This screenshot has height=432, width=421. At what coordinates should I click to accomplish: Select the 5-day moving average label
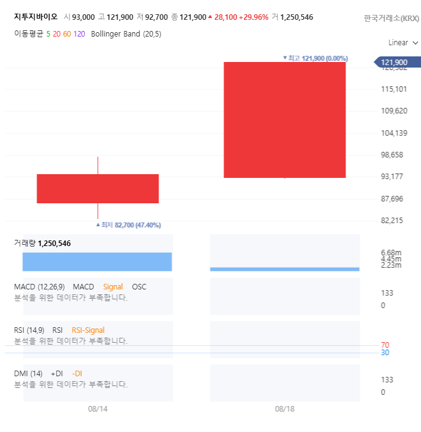[48, 34]
